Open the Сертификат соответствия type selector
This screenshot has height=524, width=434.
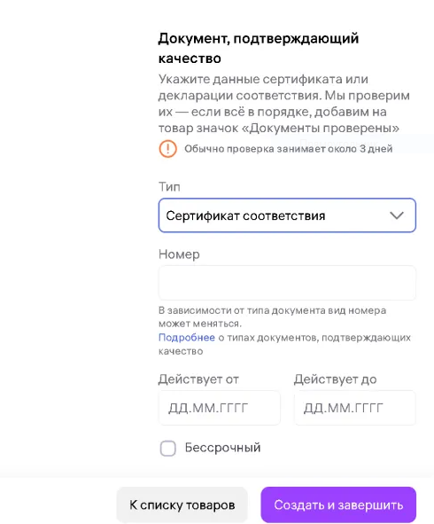point(287,215)
